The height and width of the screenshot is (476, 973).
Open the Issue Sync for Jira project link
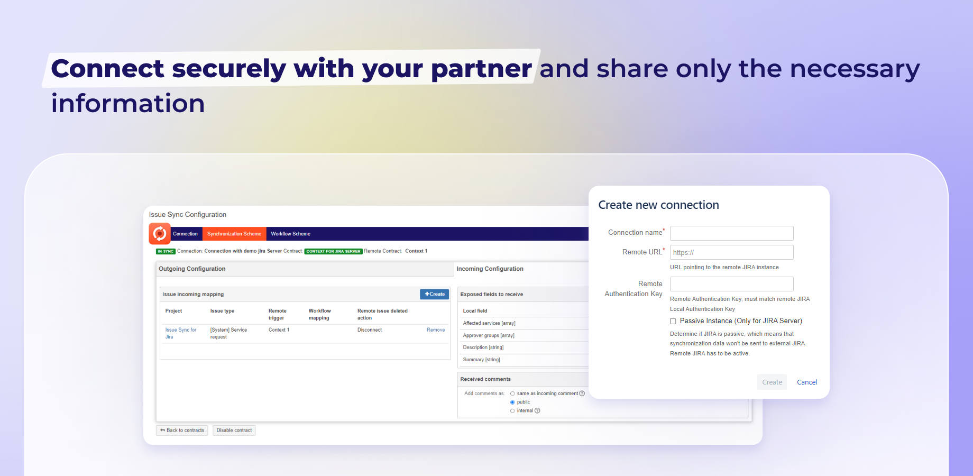coord(180,333)
